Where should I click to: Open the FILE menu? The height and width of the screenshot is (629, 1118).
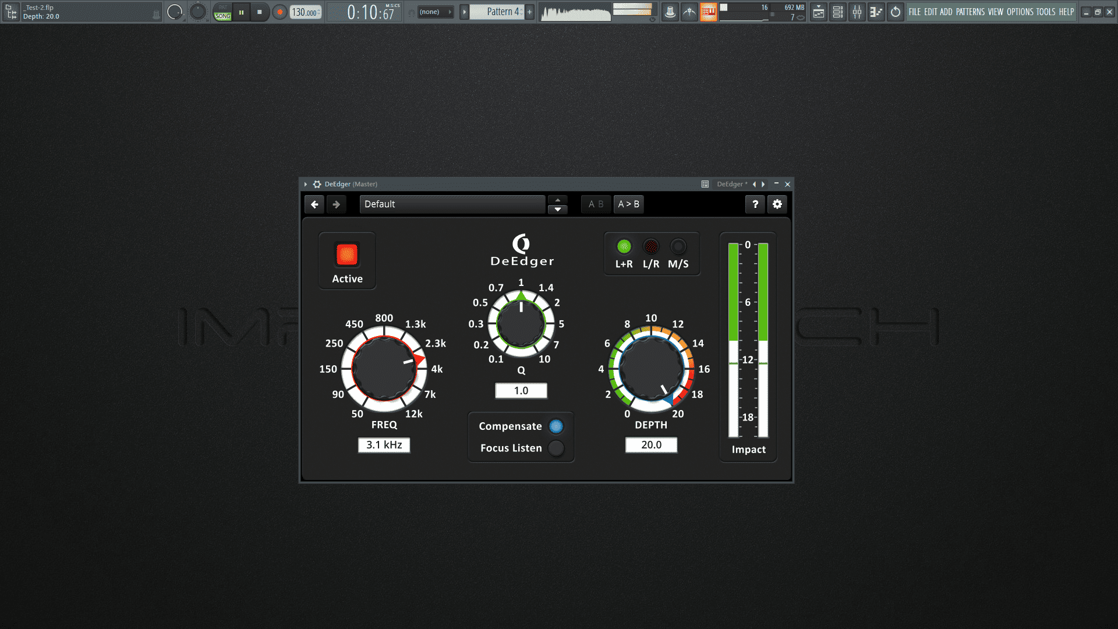click(x=915, y=12)
